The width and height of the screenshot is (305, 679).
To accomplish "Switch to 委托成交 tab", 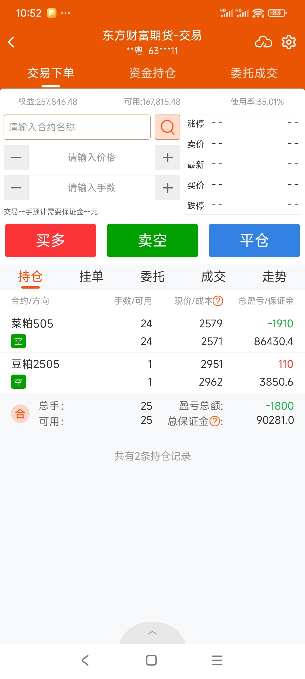I will pos(254,73).
